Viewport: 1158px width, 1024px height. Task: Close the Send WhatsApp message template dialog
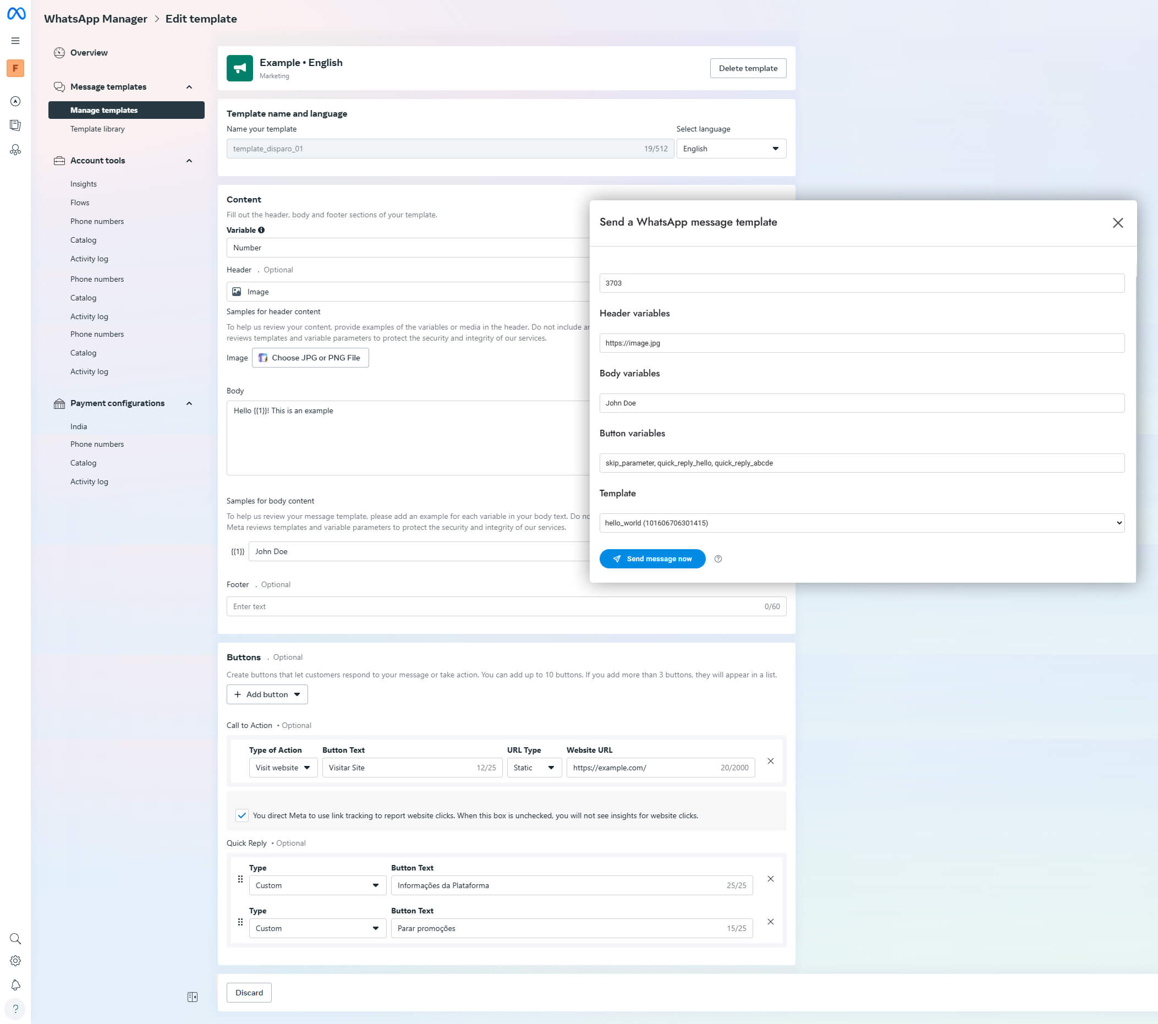pos(1117,223)
